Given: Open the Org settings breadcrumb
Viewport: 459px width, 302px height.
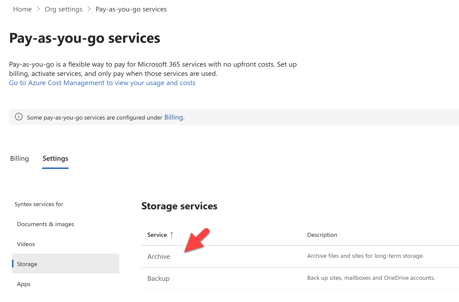Looking at the screenshot, I should coord(63,9).
